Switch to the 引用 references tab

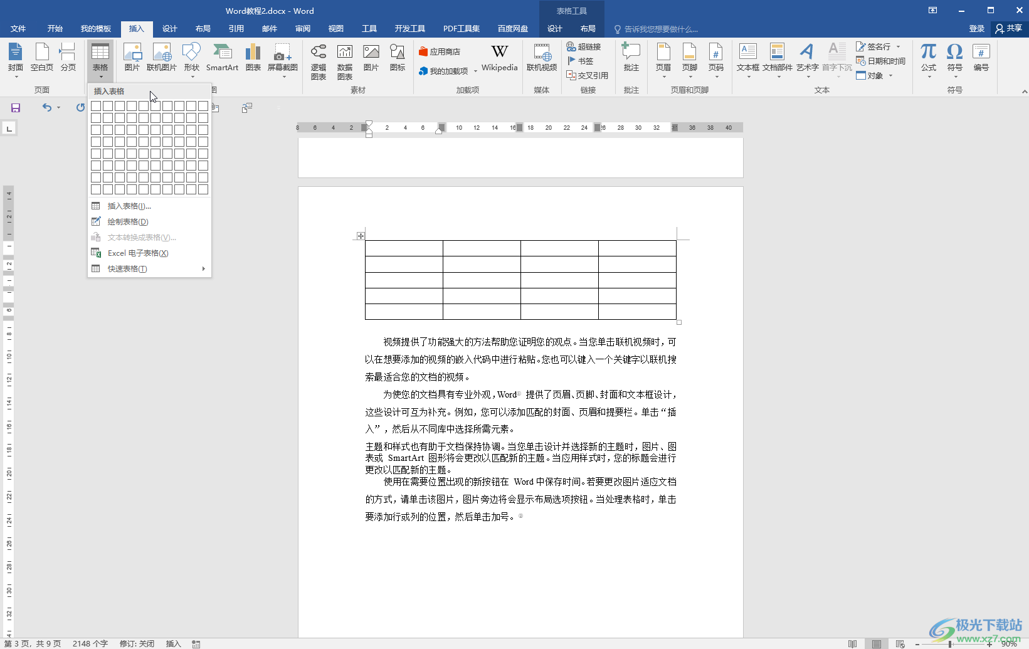[x=236, y=29]
